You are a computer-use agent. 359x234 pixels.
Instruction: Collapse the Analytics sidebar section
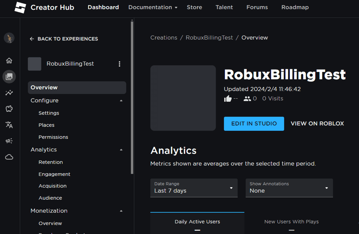(x=121, y=150)
